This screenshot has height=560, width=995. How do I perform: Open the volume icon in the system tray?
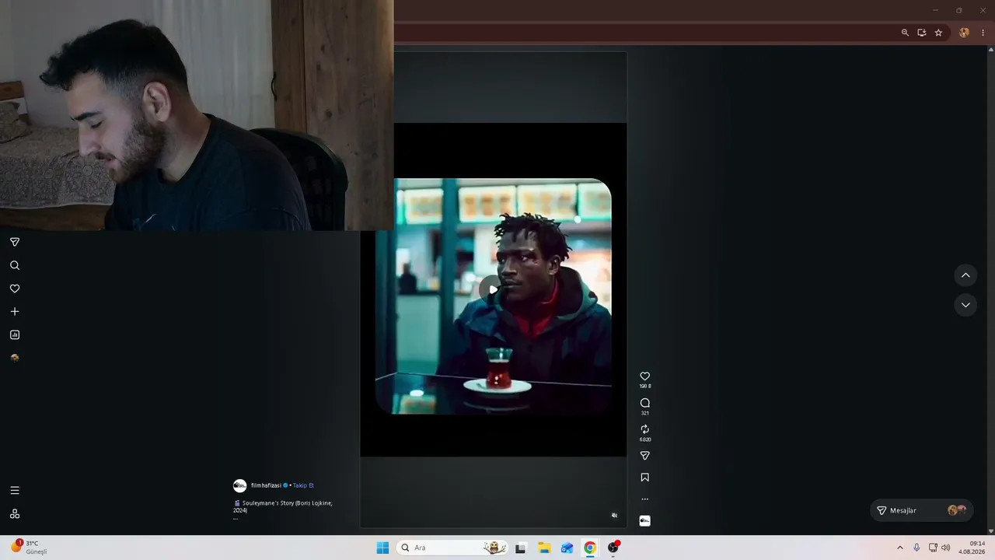click(x=946, y=548)
